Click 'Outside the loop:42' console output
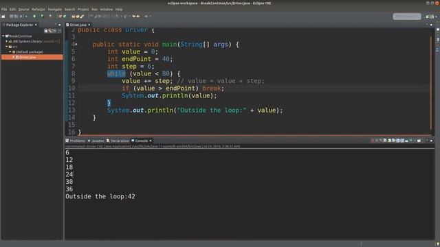Image resolution: width=440 pixels, height=247 pixels. tap(100, 196)
